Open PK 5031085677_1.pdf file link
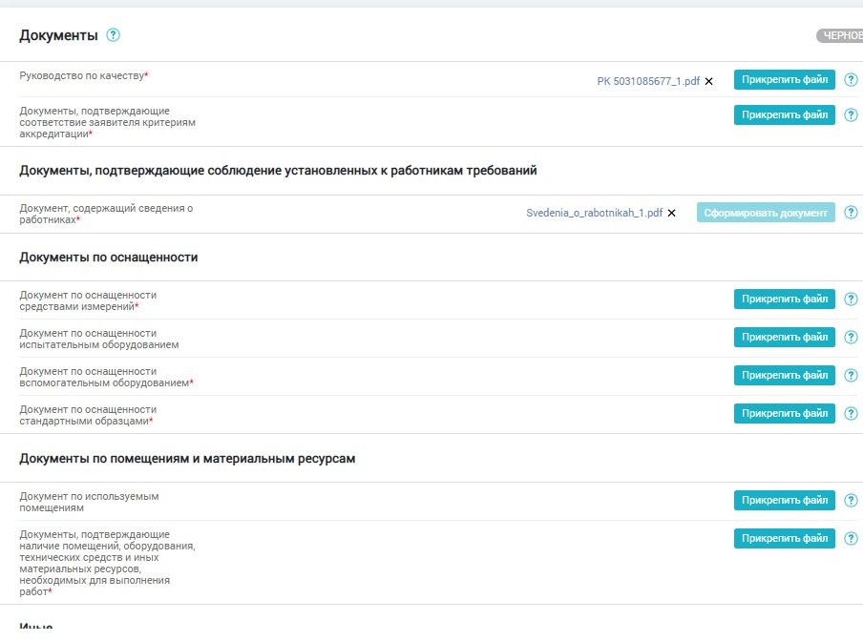 coord(648,81)
